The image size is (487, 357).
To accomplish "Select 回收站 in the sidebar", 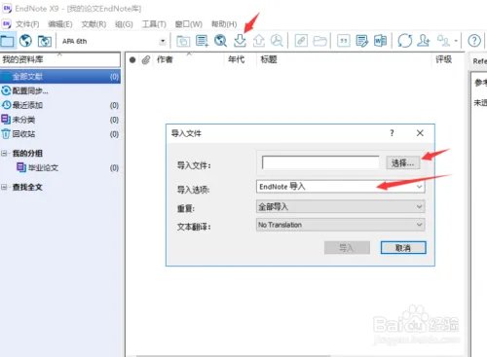I will coord(60,134).
